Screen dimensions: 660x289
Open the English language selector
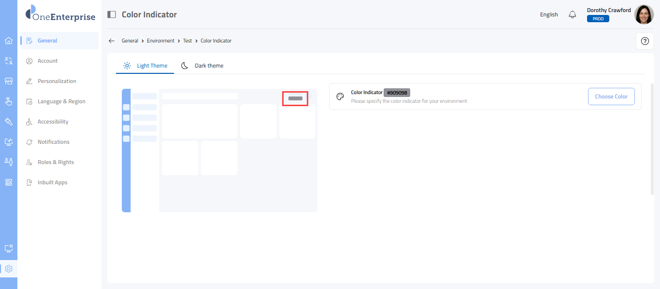(549, 14)
